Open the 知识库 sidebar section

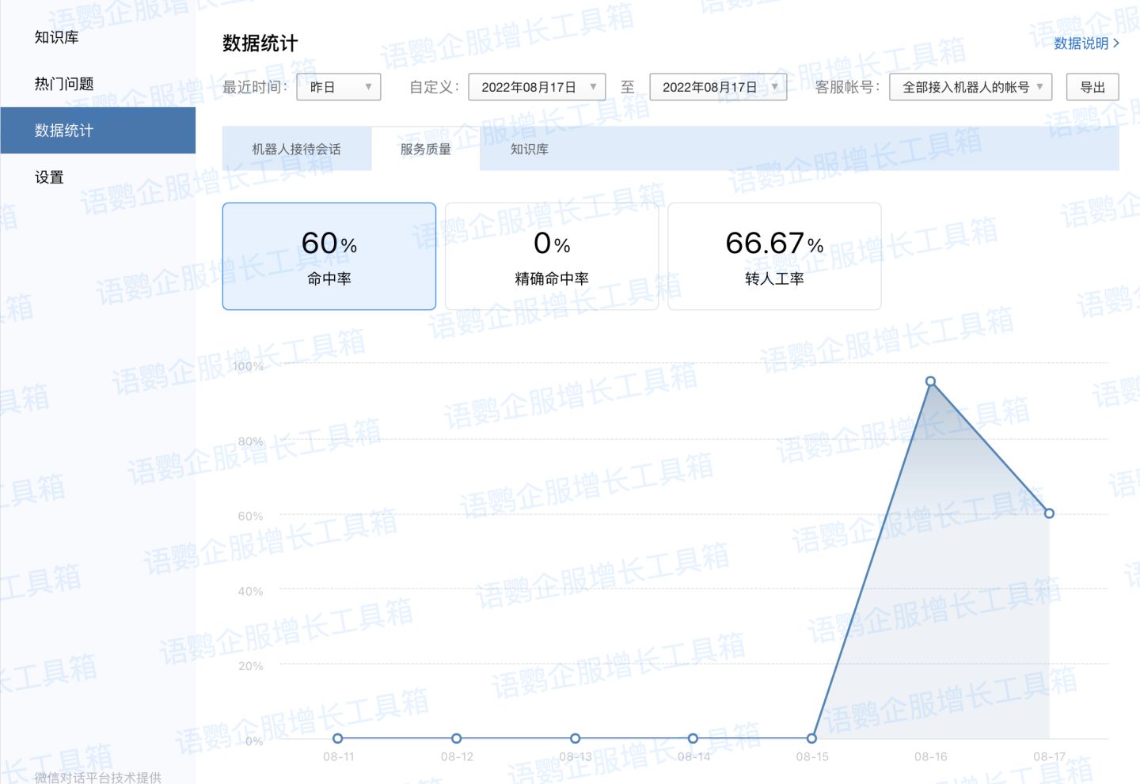click(57, 37)
